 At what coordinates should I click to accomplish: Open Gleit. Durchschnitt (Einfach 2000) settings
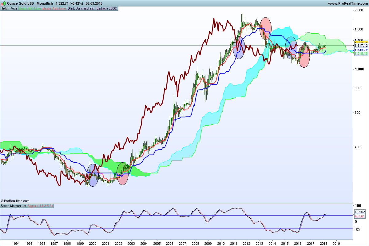click(x=92, y=8)
